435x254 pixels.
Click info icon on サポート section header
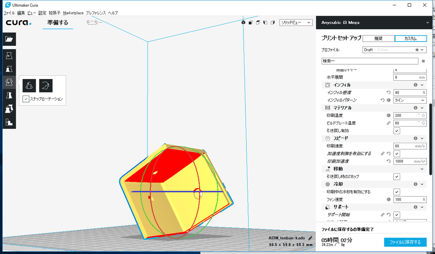[x=415, y=207]
